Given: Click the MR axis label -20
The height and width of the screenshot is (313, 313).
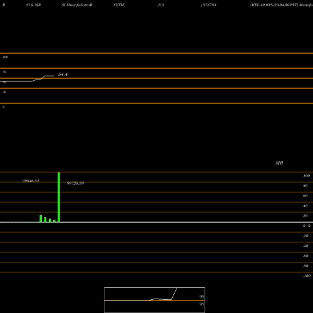Looking at the screenshot, I should point(305,236).
